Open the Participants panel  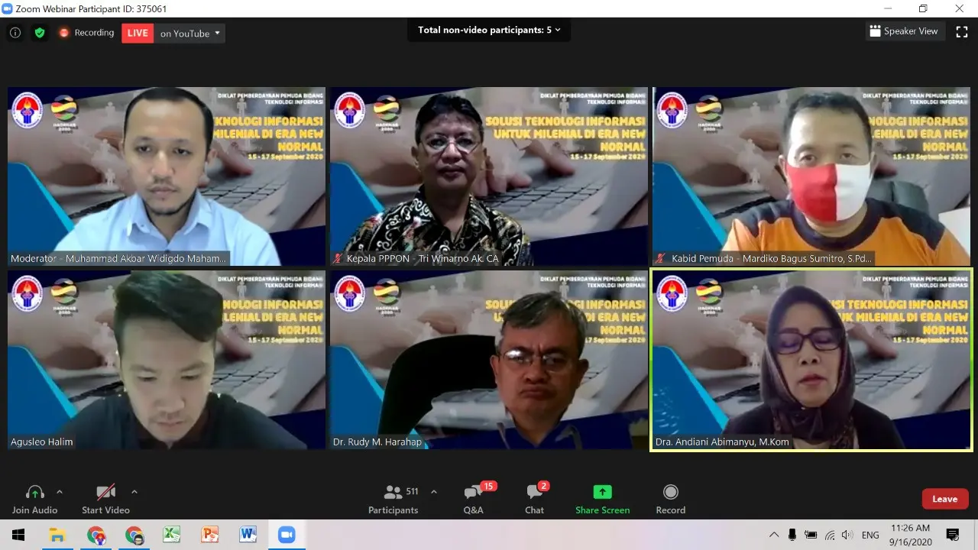click(x=393, y=500)
